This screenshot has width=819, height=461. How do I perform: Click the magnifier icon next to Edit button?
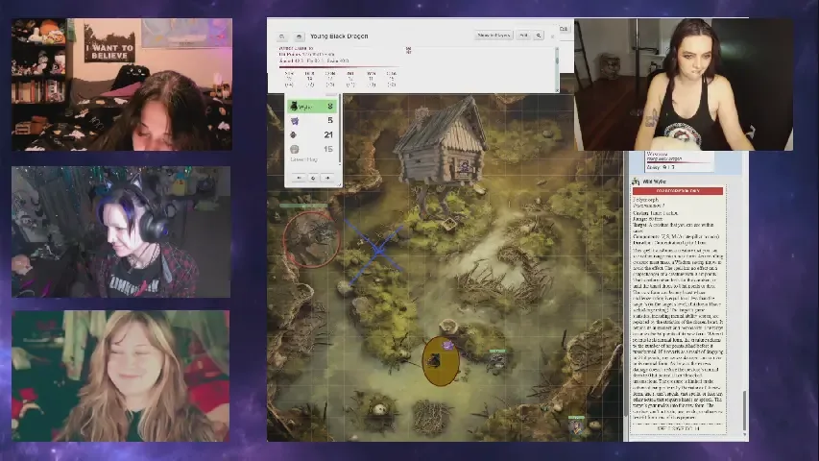click(539, 36)
